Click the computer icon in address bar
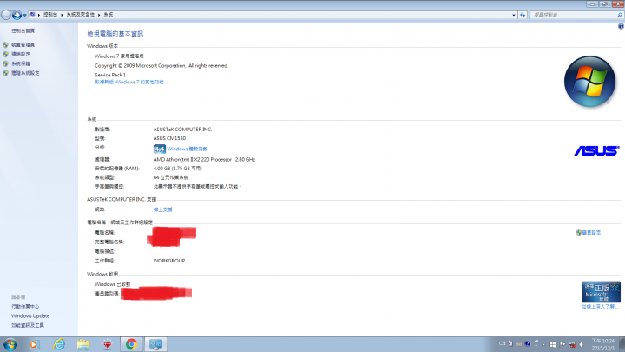625x352 pixels. tap(32, 15)
